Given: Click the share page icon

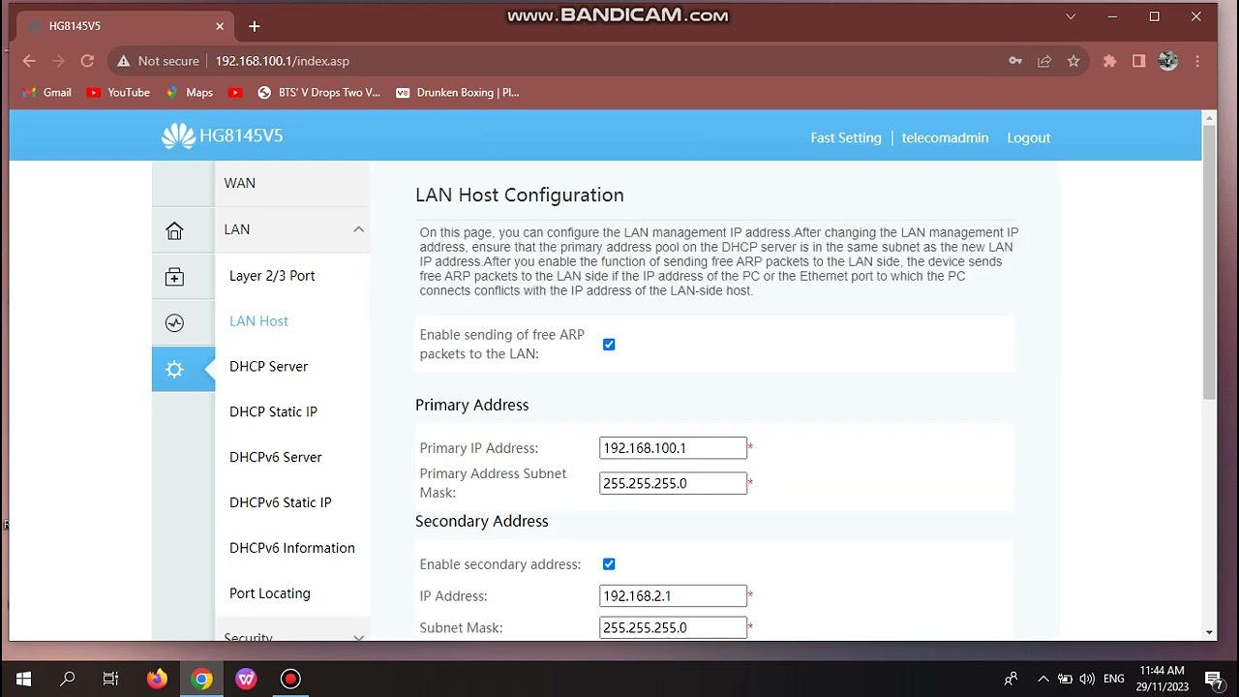Looking at the screenshot, I should [x=1044, y=61].
